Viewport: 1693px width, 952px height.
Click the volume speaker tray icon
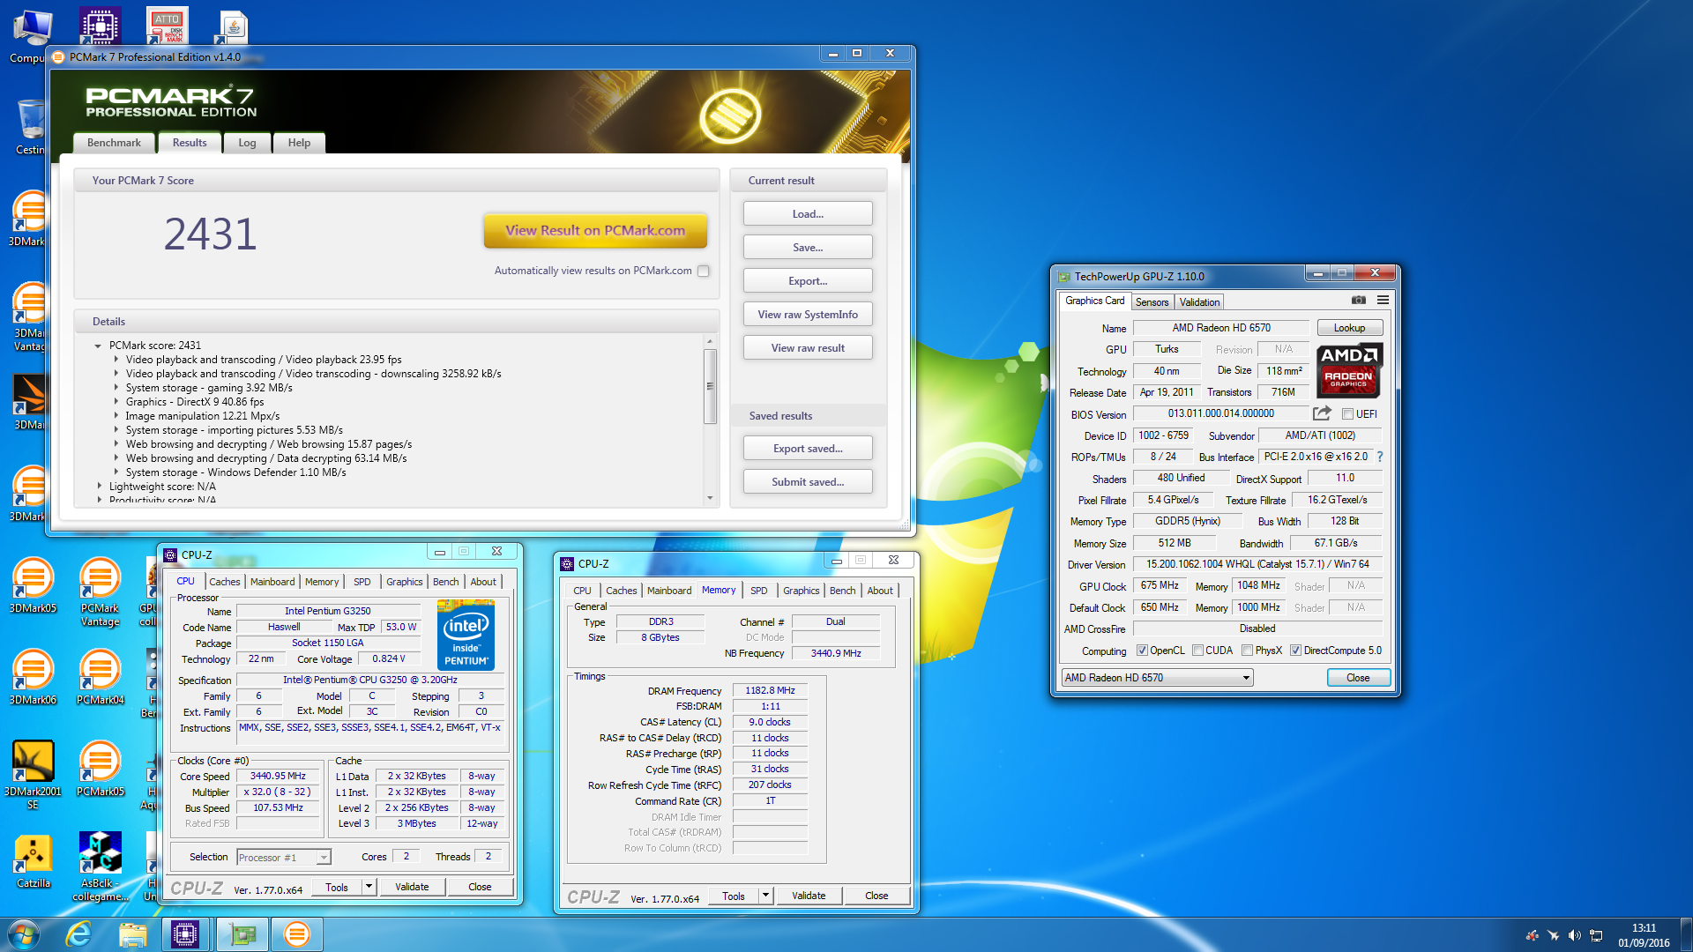pos(1575,935)
